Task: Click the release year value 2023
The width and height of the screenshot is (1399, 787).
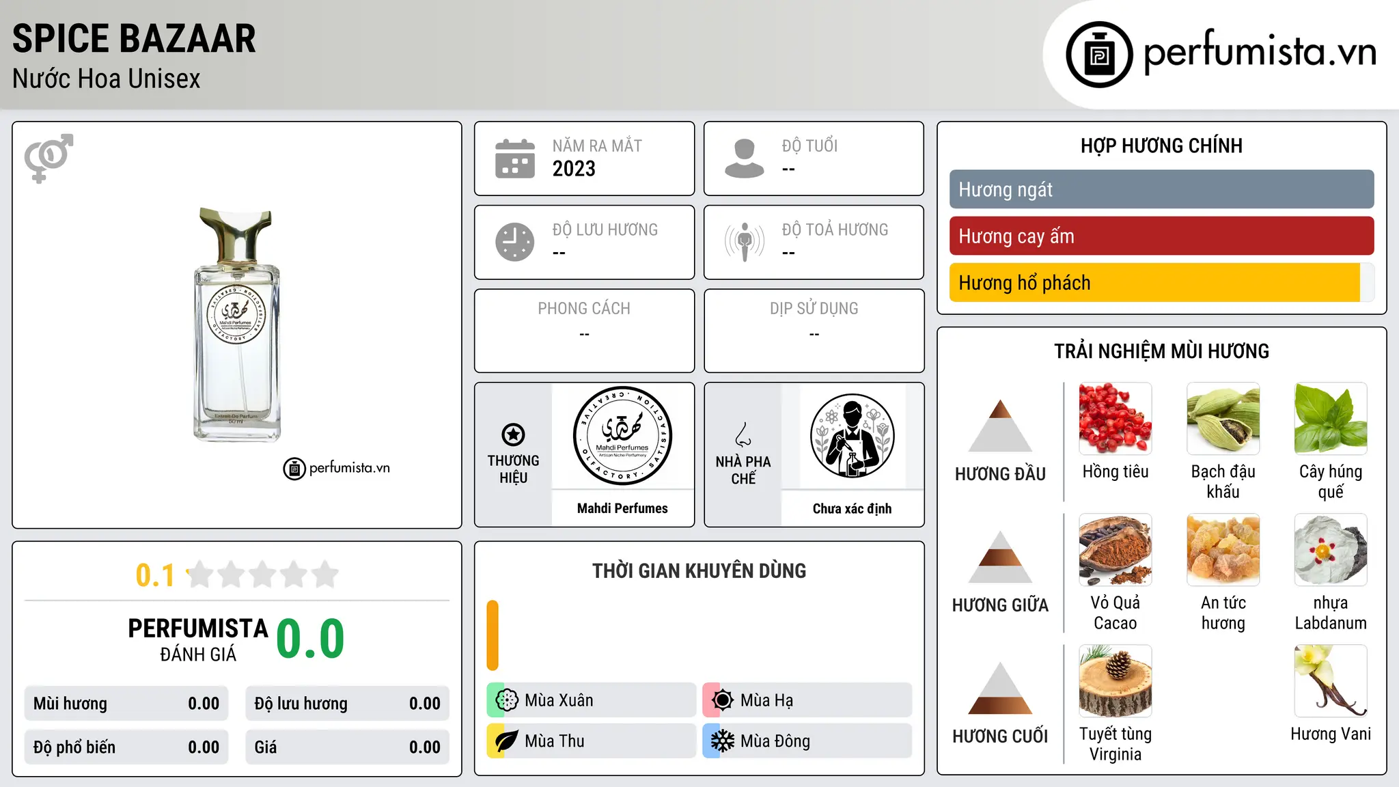Action: [574, 169]
